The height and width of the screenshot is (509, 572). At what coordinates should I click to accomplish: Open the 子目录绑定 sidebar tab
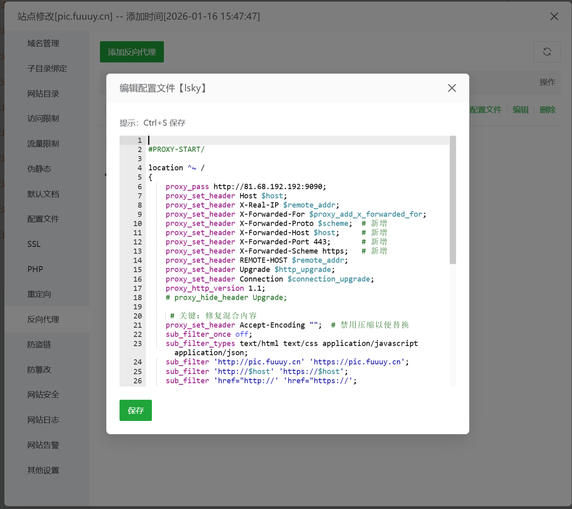pos(47,68)
